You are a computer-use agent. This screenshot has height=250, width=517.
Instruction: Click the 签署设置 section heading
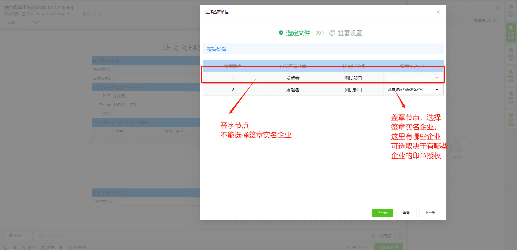(216, 49)
